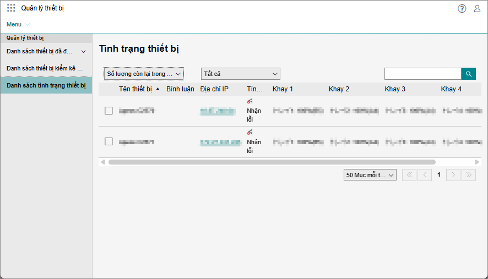Jump to the last page icon
This screenshot has width=488, height=279.
pos(468,175)
